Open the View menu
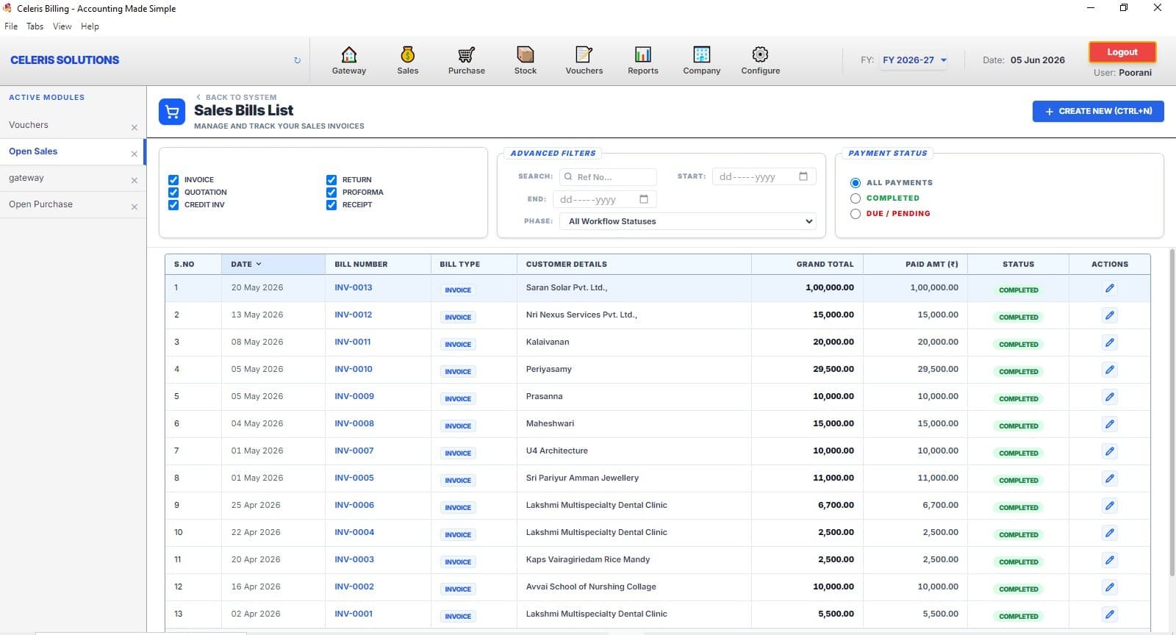The height and width of the screenshot is (635, 1176). point(62,26)
